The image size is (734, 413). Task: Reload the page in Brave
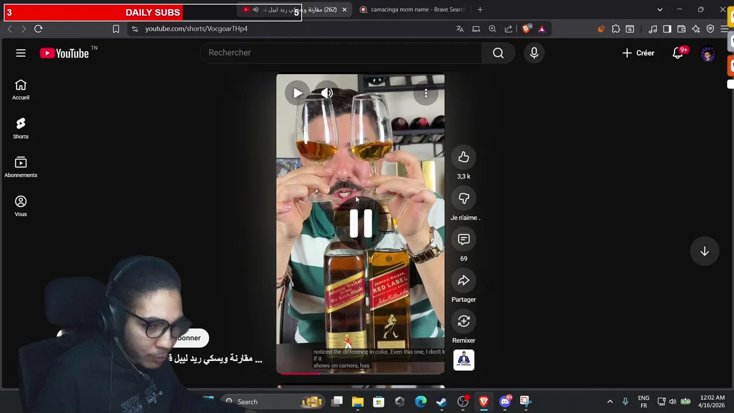pos(38,29)
